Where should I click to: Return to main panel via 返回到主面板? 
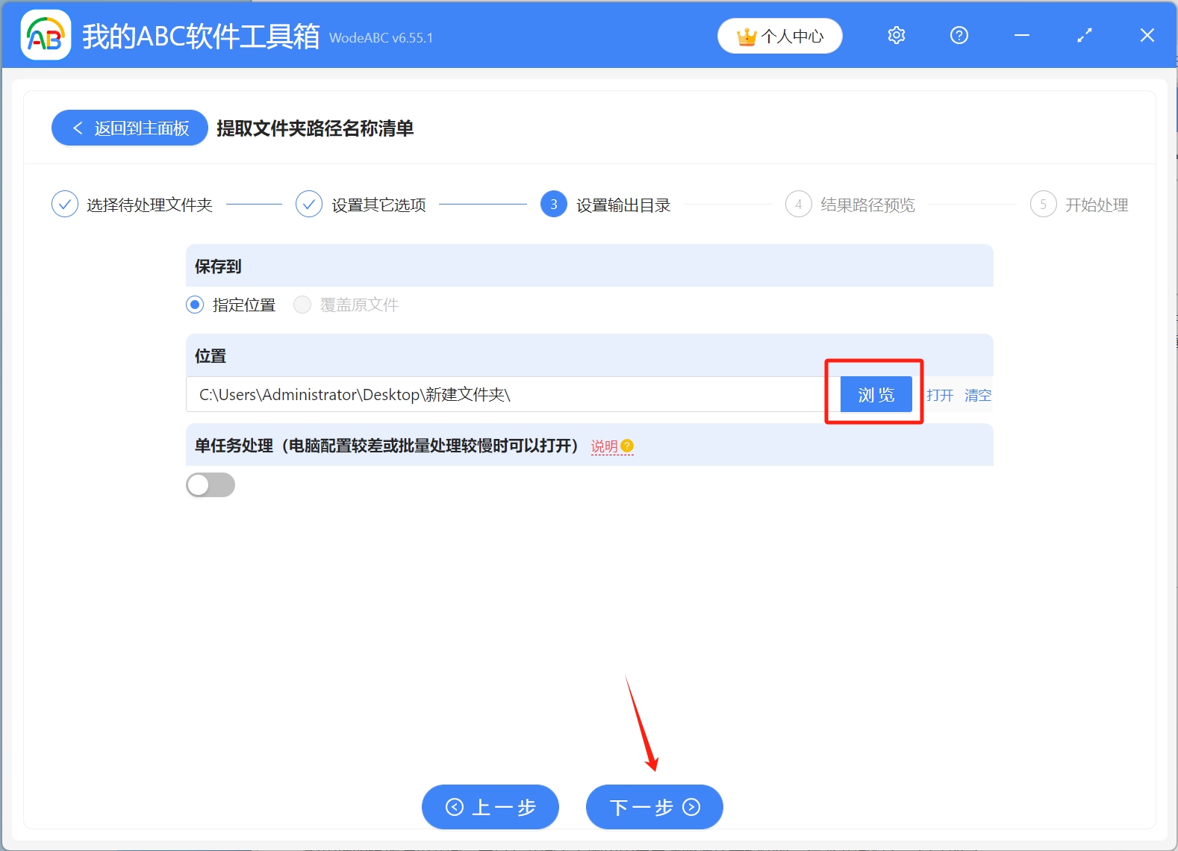tap(130, 128)
